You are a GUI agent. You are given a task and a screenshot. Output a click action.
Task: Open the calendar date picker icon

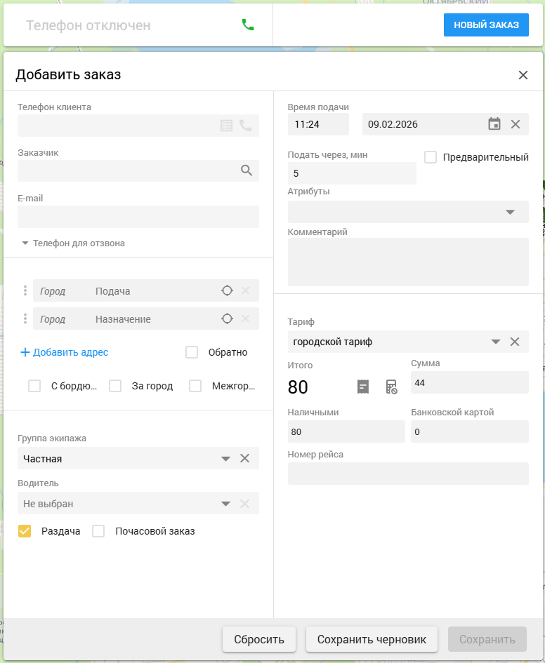point(494,124)
